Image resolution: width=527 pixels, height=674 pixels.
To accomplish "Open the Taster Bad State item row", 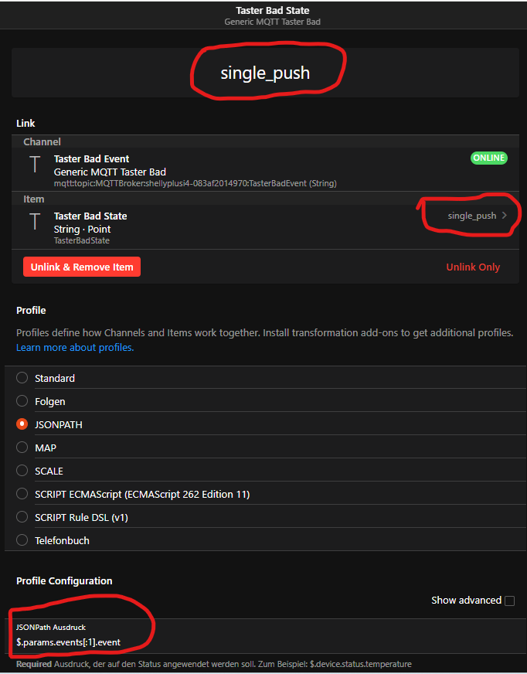I will coord(232,227).
